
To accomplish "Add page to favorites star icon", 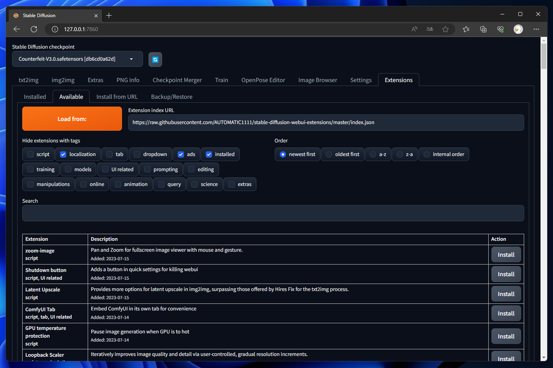I will click(445, 29).
